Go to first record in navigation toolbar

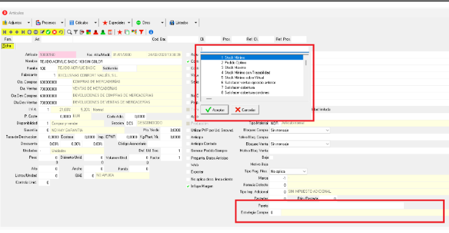coord(5,32)
